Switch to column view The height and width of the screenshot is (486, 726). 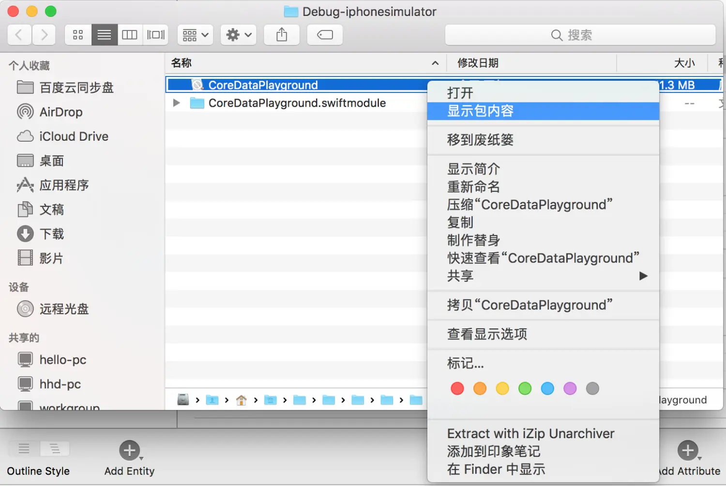point(130,35)
